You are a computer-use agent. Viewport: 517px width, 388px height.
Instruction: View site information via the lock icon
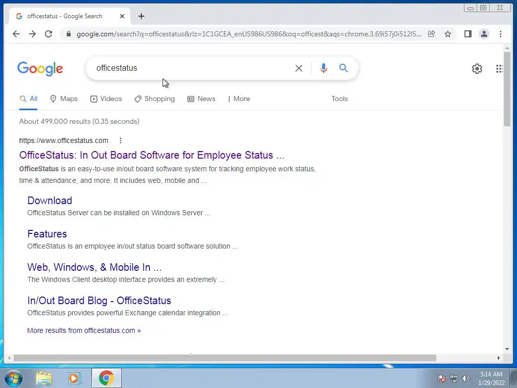[69, 34]
